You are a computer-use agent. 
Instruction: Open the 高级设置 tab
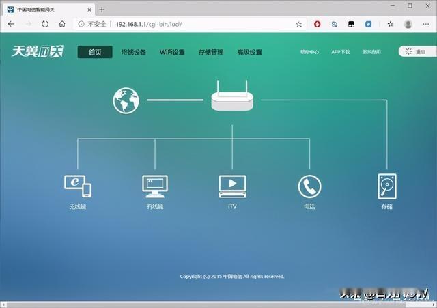[x=250, y=52]
